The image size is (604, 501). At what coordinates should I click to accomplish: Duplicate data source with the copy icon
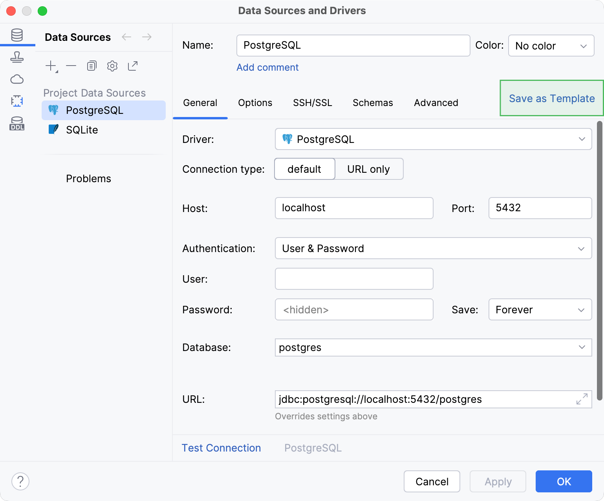click(x=92, y=66)
